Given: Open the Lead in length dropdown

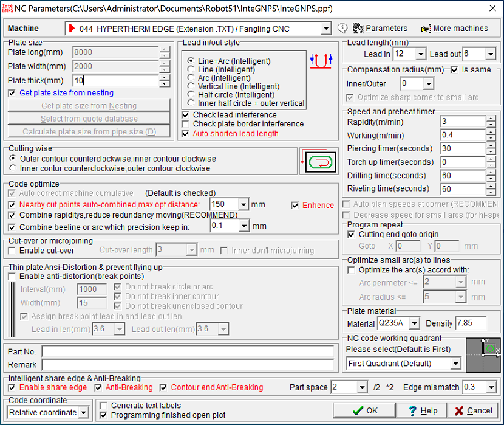Looking at the screenshot, I should pyautogui.click(x=420, y=54).
